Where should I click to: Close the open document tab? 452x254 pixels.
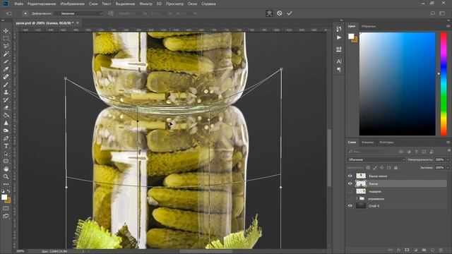(78, 23)
